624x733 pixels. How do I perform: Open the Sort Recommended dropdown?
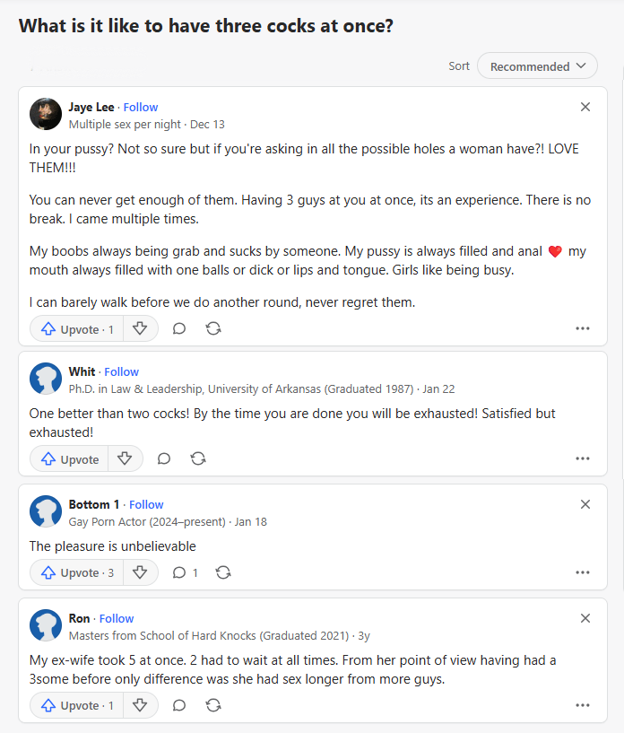pos(538,66)
